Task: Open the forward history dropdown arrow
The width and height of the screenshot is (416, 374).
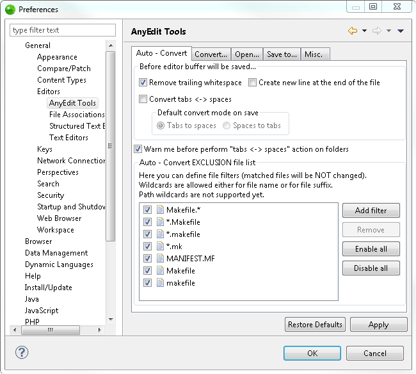Action: tap(388, 31)
